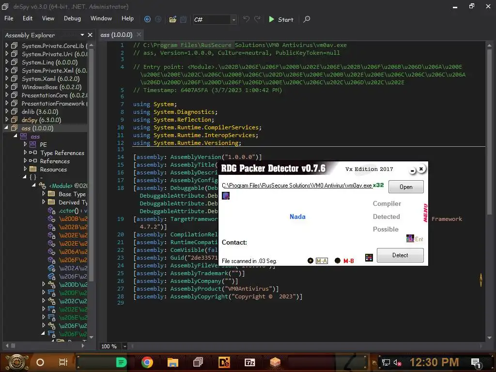Expand the Base Type folder
The width and height of the screenshot is (496, 372).
[x=44, y=194]
